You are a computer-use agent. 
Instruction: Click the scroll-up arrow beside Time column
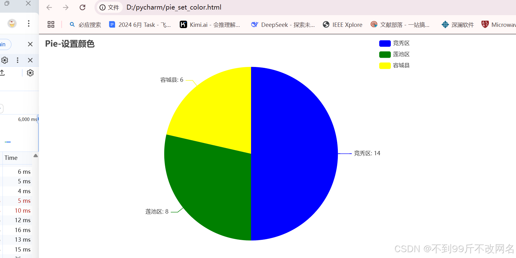click(36, 156)
